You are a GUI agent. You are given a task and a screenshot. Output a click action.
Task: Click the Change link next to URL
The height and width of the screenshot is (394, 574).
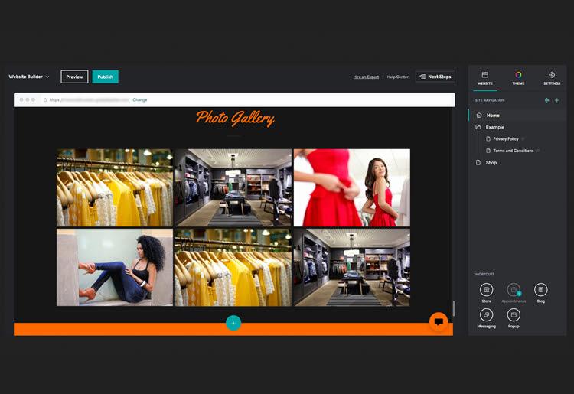pyautogui.click(x=140, y=99)
